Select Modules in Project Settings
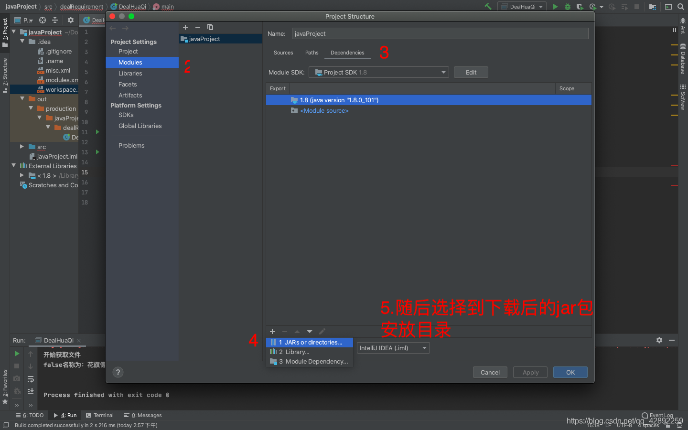This screenshot has height=430, width=688. click(142, 62)
